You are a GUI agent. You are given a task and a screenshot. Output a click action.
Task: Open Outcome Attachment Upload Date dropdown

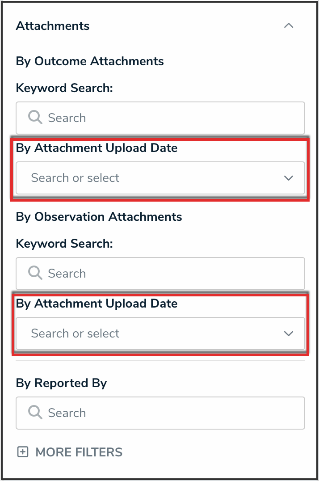pyautogui.click(x=152, y=178)
